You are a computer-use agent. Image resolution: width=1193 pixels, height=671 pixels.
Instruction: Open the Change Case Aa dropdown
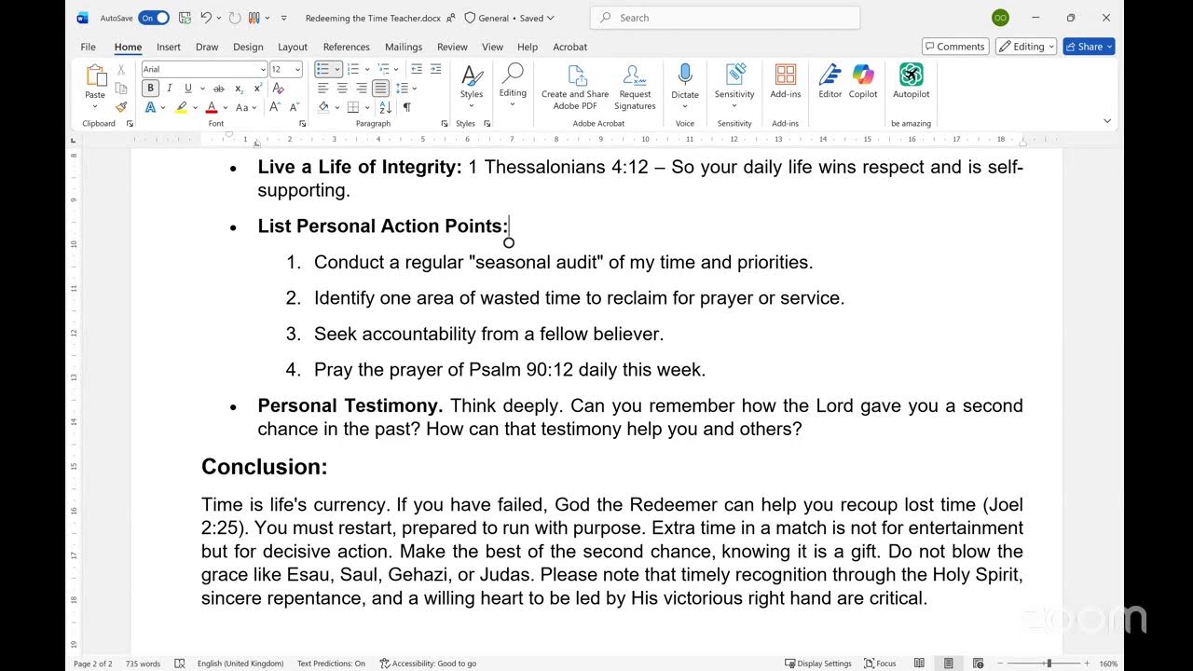pyautogui.click(x=246, y=107)
